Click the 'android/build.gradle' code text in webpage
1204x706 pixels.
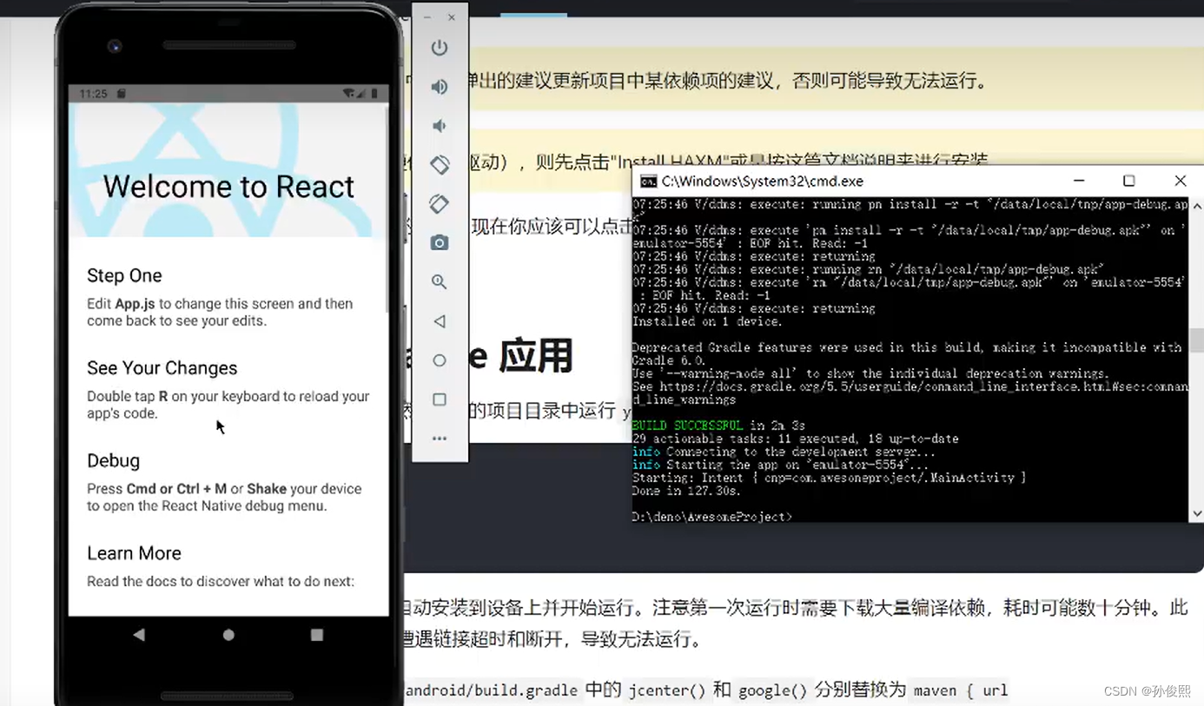[491, 690]
